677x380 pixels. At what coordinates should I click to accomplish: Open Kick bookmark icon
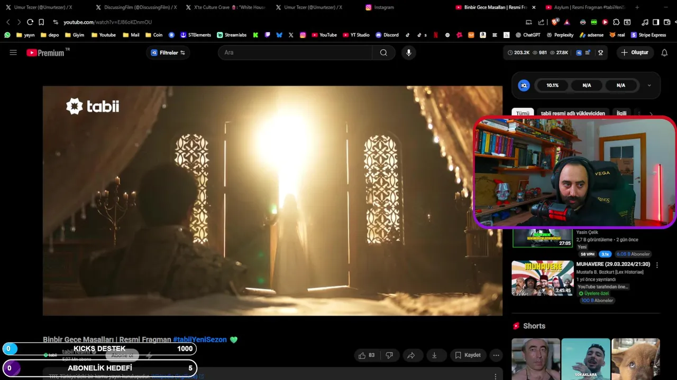pos(255,35)
